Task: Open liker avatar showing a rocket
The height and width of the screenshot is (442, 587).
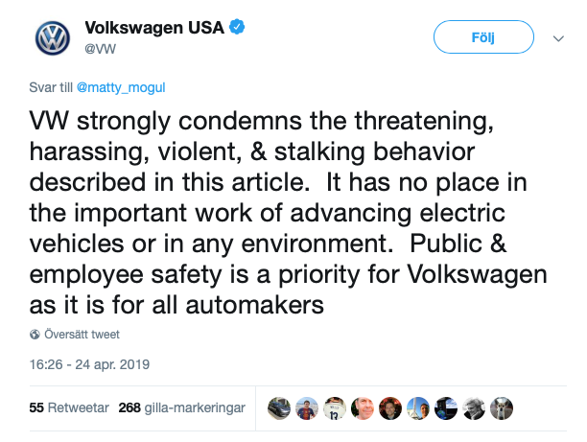Action: click(x=418, y=407)
